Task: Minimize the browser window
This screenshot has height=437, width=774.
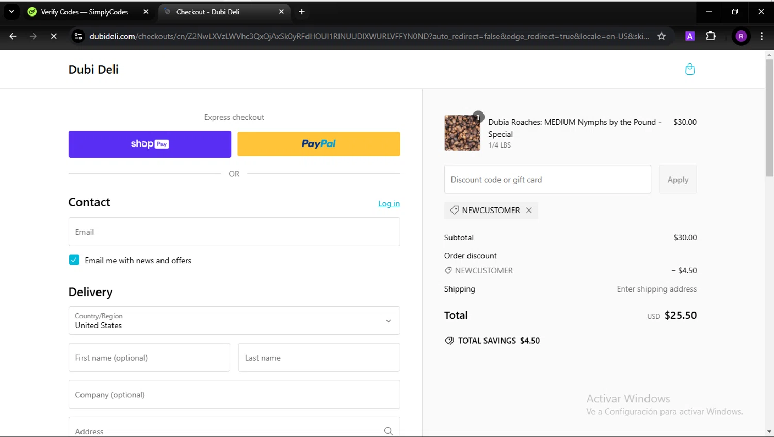Action: [708, 12]
